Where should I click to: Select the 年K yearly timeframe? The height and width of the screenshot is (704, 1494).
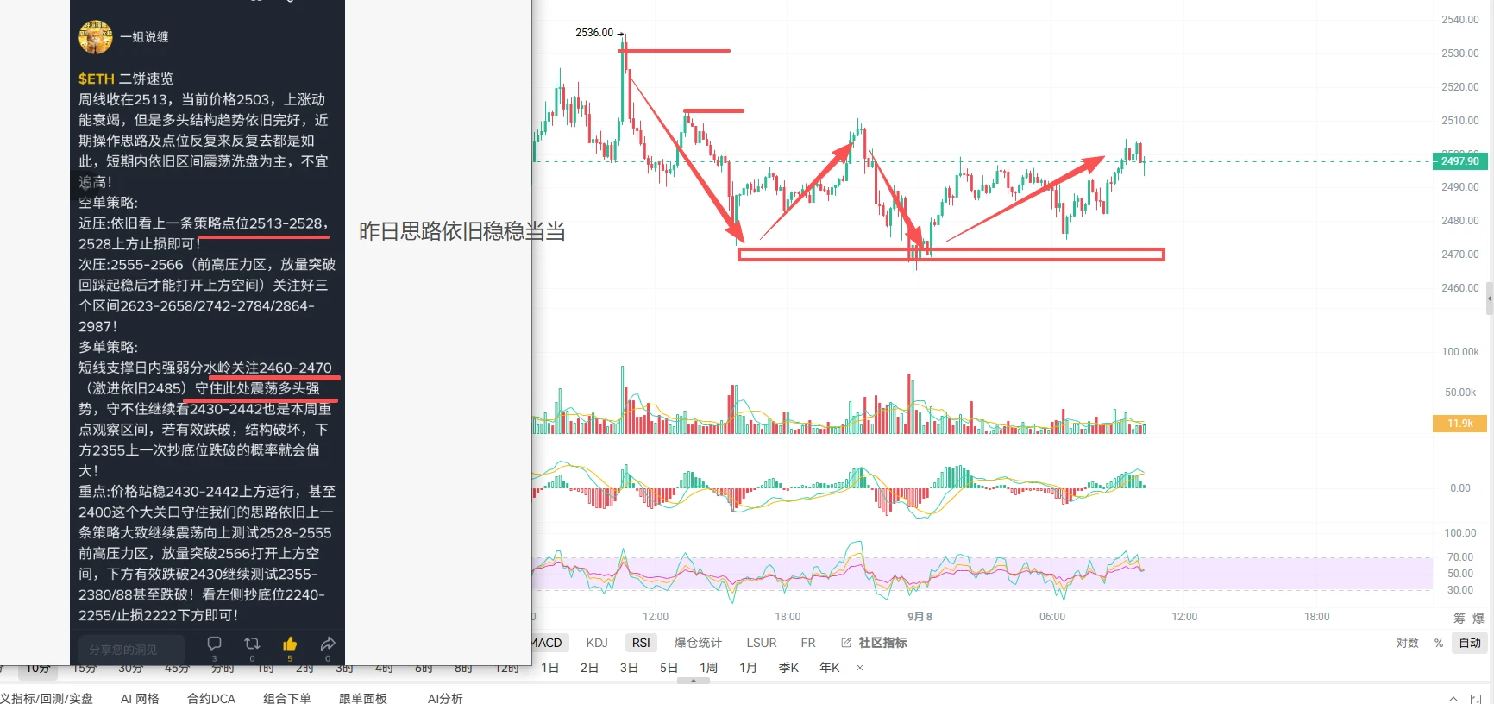830,668
